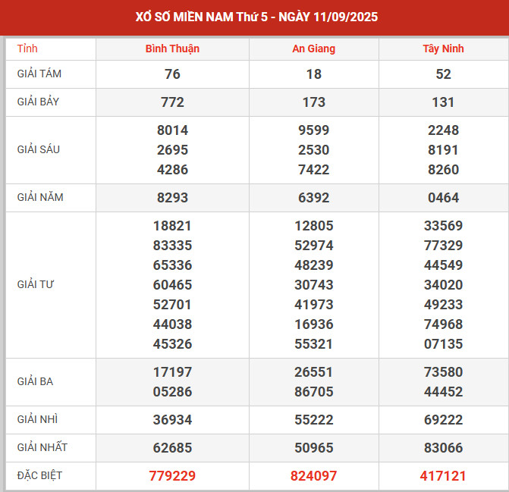The width and height of the screenshot is (509, 492).
Task: Select Bình Thuận special prize 779229
Action: point(172,476)
